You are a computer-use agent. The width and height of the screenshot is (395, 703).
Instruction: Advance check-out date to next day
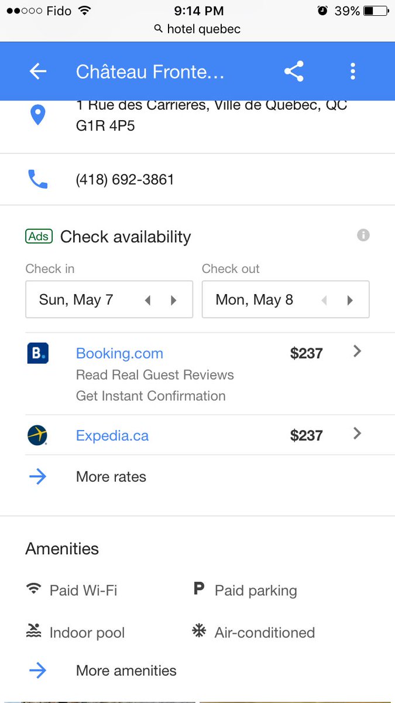350,301
